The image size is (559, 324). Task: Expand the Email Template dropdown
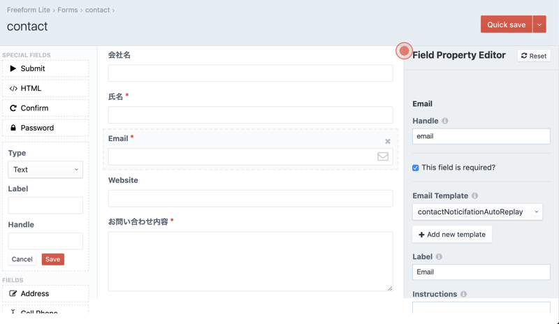pos(477,212)
